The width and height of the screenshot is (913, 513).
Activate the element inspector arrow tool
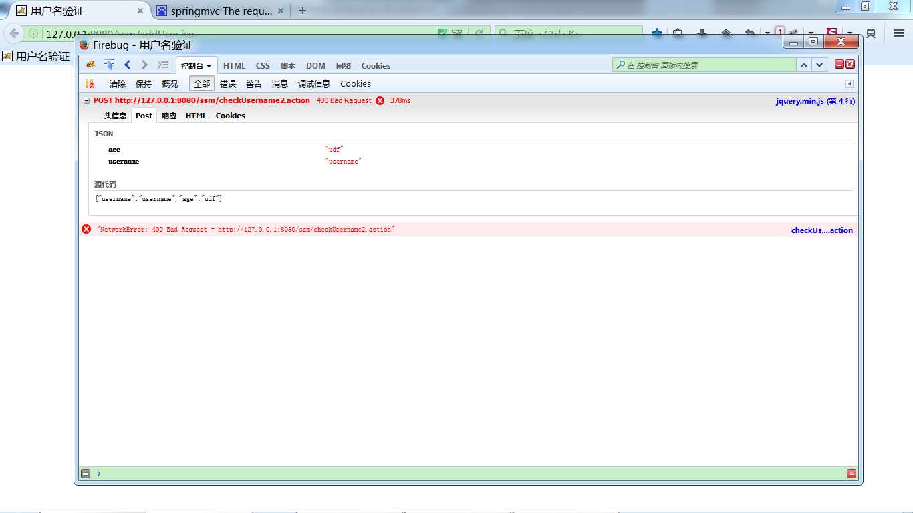point(109,65)
